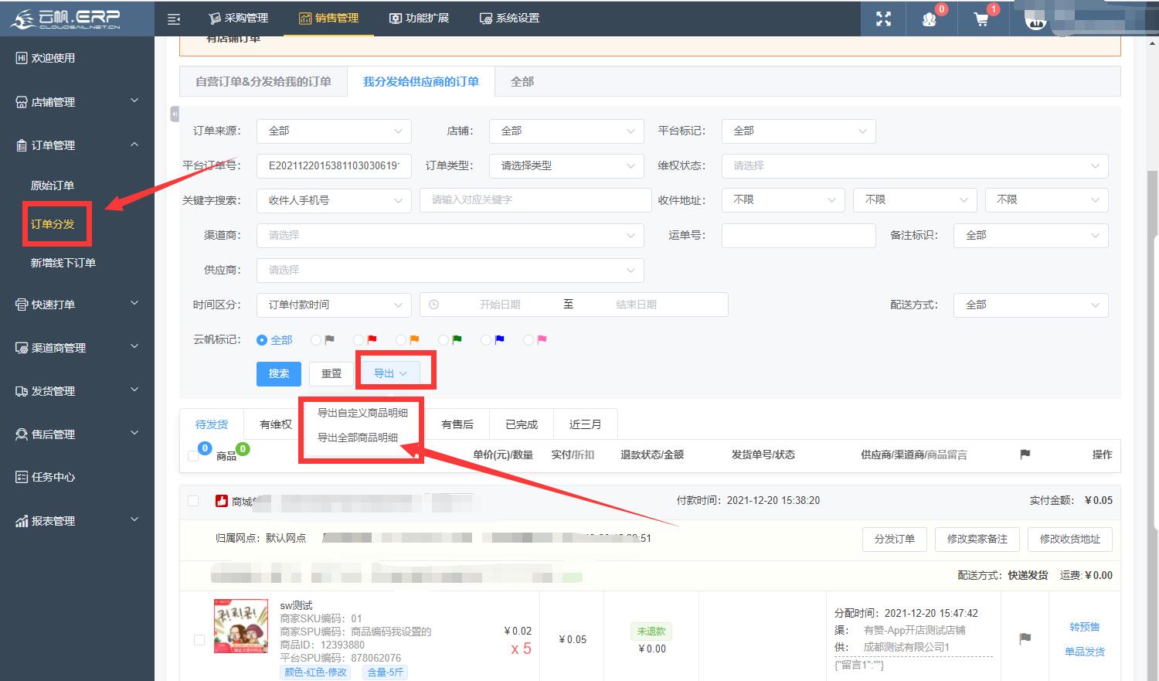Click the 发货管理 truck icon in sidebar
This screenshot has width=1159, height=681.
(x=22, y=391)
